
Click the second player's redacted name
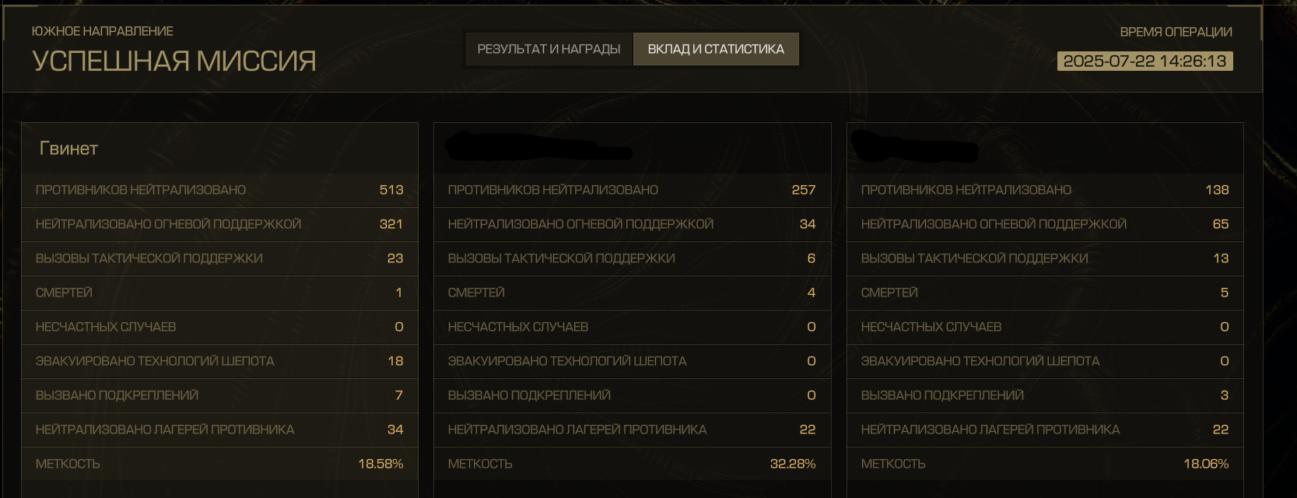pyautogui.click(x=537, y=146)
